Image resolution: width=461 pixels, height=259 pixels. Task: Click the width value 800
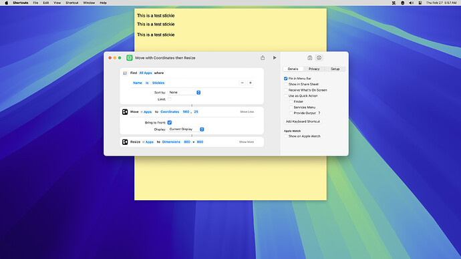coord(187,142)
